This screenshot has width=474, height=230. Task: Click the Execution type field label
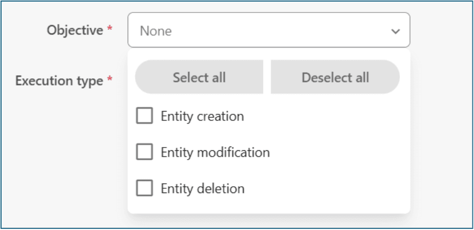pos(59,81)
